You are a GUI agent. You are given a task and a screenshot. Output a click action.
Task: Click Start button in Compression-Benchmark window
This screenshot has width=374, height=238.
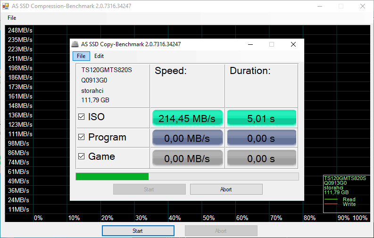(x=138, y=231)
